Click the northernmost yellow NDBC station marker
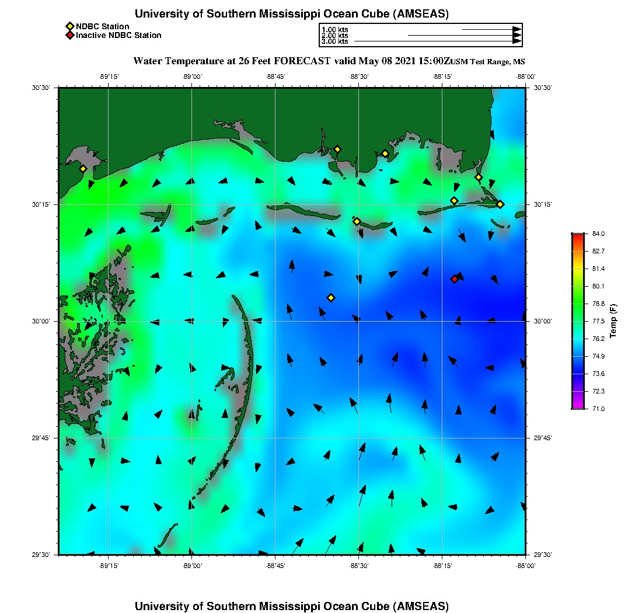The image size is (642, 613). pyautogui.click(x=337, y=149)
